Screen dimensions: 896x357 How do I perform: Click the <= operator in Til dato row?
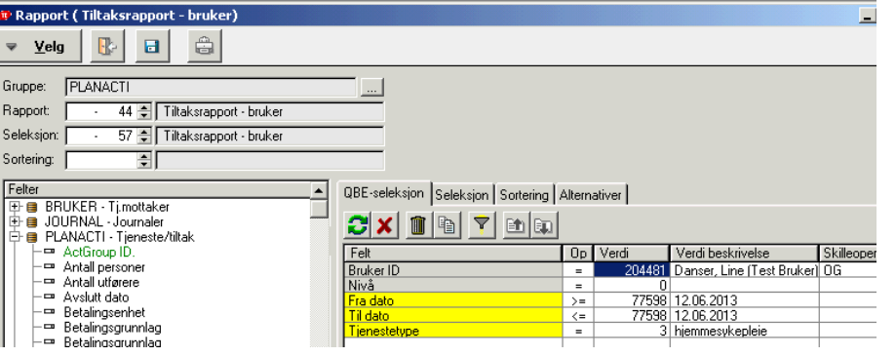(578, 315)
